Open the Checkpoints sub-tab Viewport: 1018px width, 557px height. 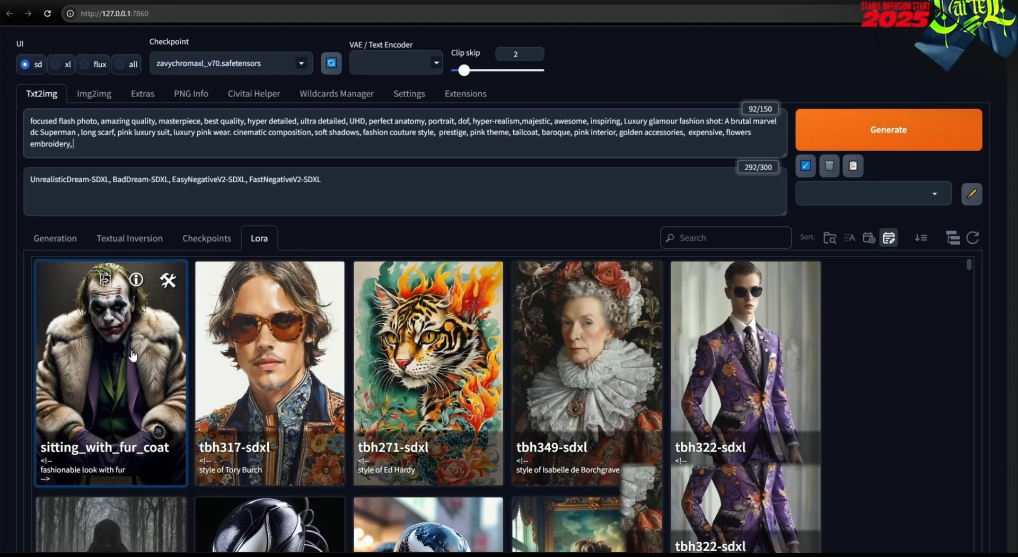click(x=207, y=238)
